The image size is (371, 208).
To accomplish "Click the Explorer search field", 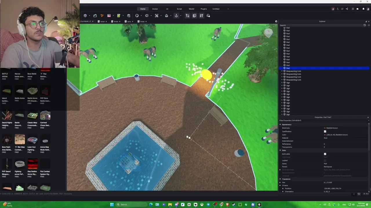I will pyautogui.click(x=321, y=25).
